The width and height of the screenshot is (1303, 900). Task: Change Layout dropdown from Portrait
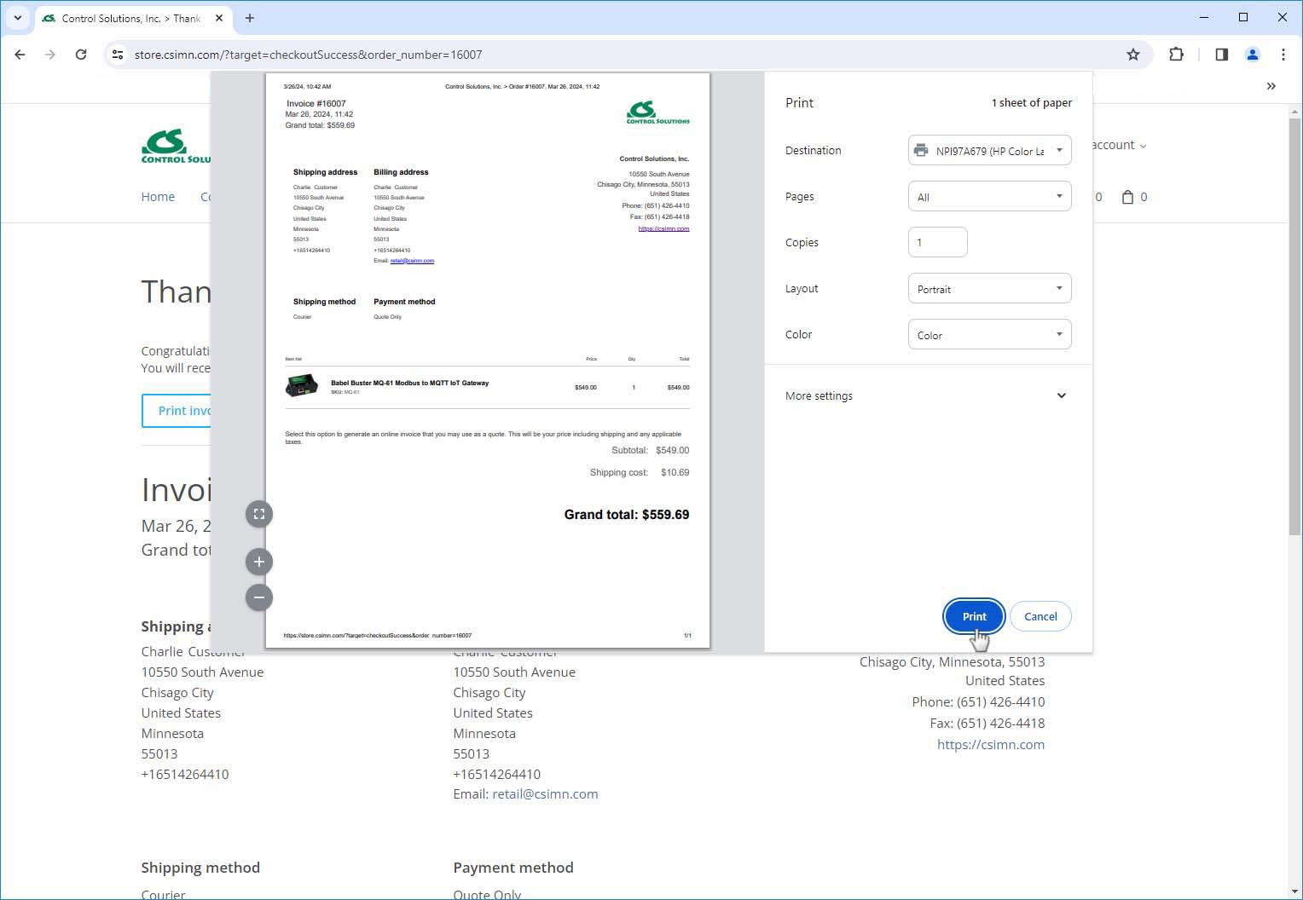coord(989,289)
